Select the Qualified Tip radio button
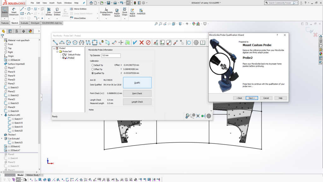 (x=92, y=73)
